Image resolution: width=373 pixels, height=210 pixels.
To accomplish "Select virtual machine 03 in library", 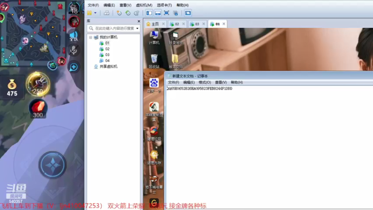I will (107, 55).
